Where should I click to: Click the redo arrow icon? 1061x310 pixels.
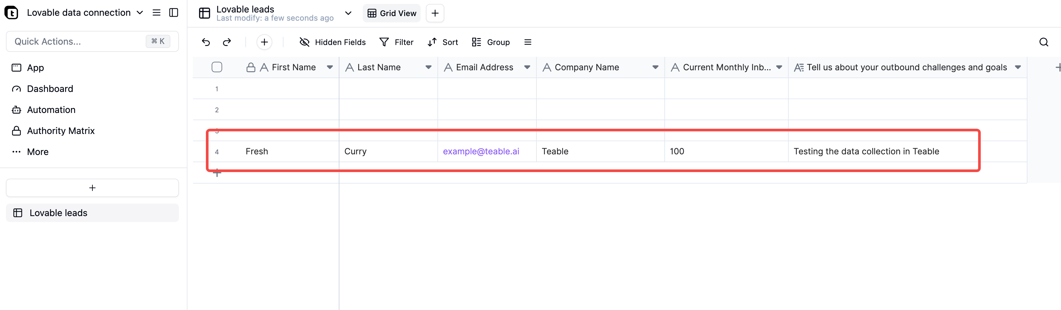(227, 42)
